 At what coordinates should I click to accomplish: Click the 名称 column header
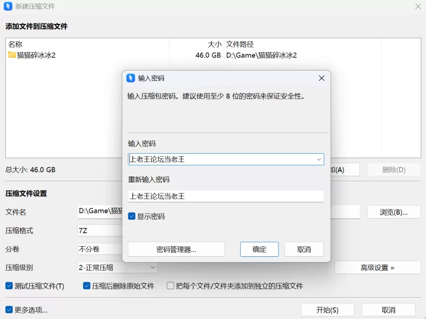[x=15, y=44]
